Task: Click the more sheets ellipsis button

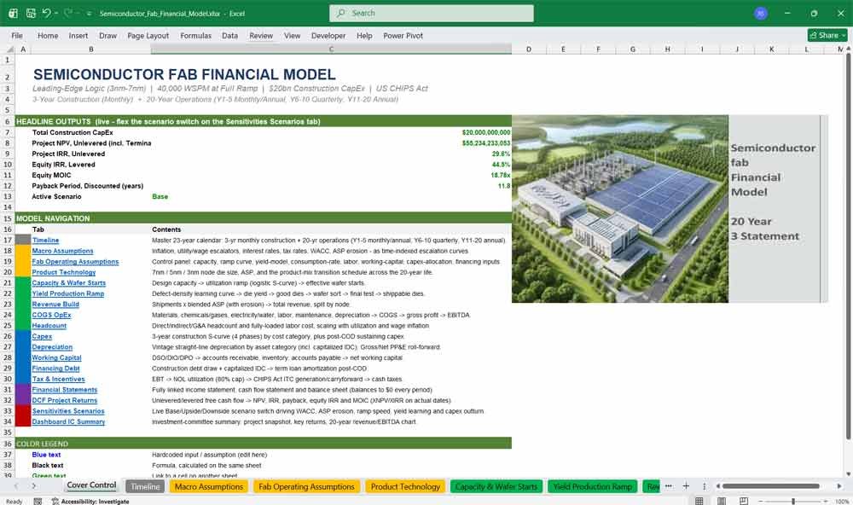Action: (668, 486)
